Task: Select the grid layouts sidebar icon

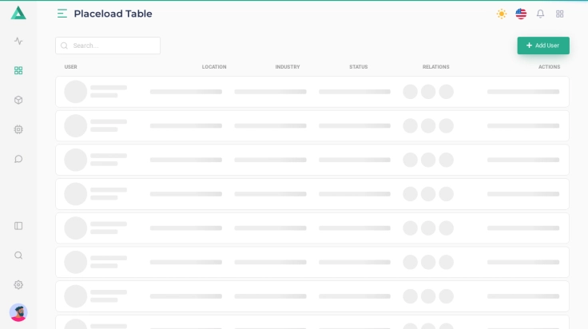Action: 18,70
